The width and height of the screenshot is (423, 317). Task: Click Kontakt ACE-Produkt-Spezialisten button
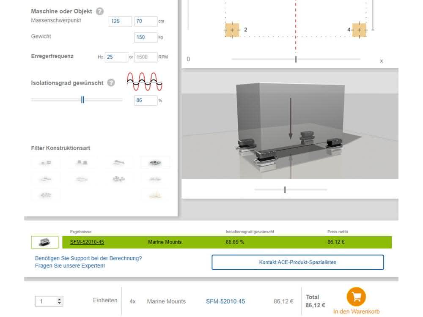[x=298, y=262]
